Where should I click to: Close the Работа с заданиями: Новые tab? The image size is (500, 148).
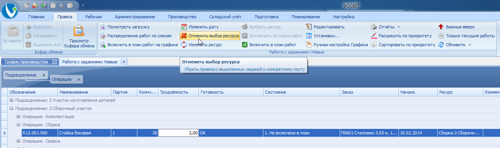click(124, 62)
